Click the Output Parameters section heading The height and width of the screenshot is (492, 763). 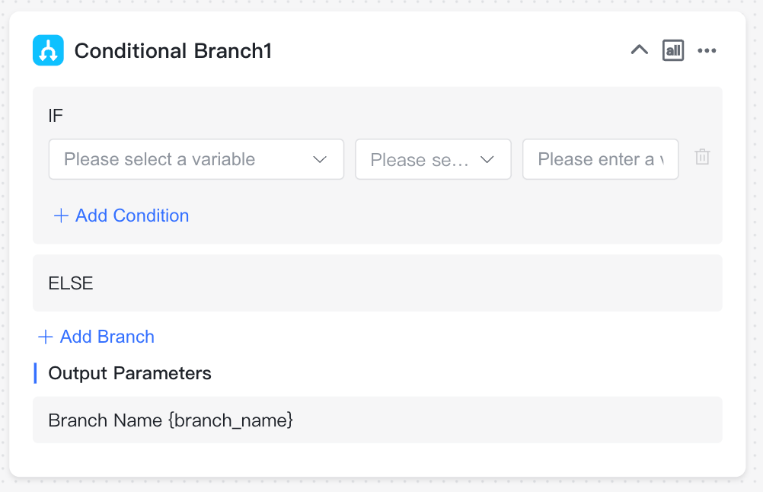[x=129, y=373]
